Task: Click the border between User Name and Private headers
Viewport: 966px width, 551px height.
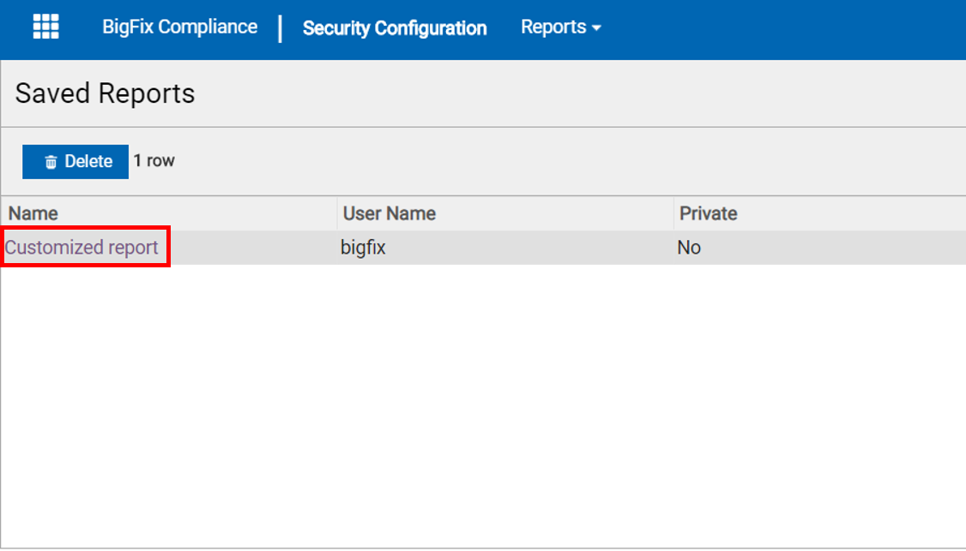Action: [673, 213]
